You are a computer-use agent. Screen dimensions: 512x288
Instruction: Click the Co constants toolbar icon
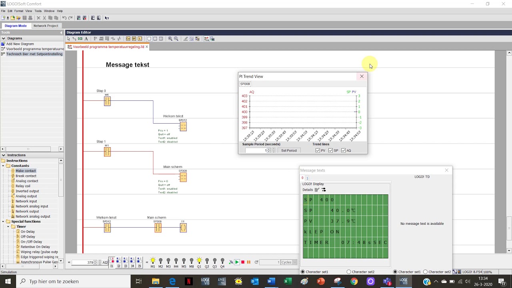[x=128, y=39]
